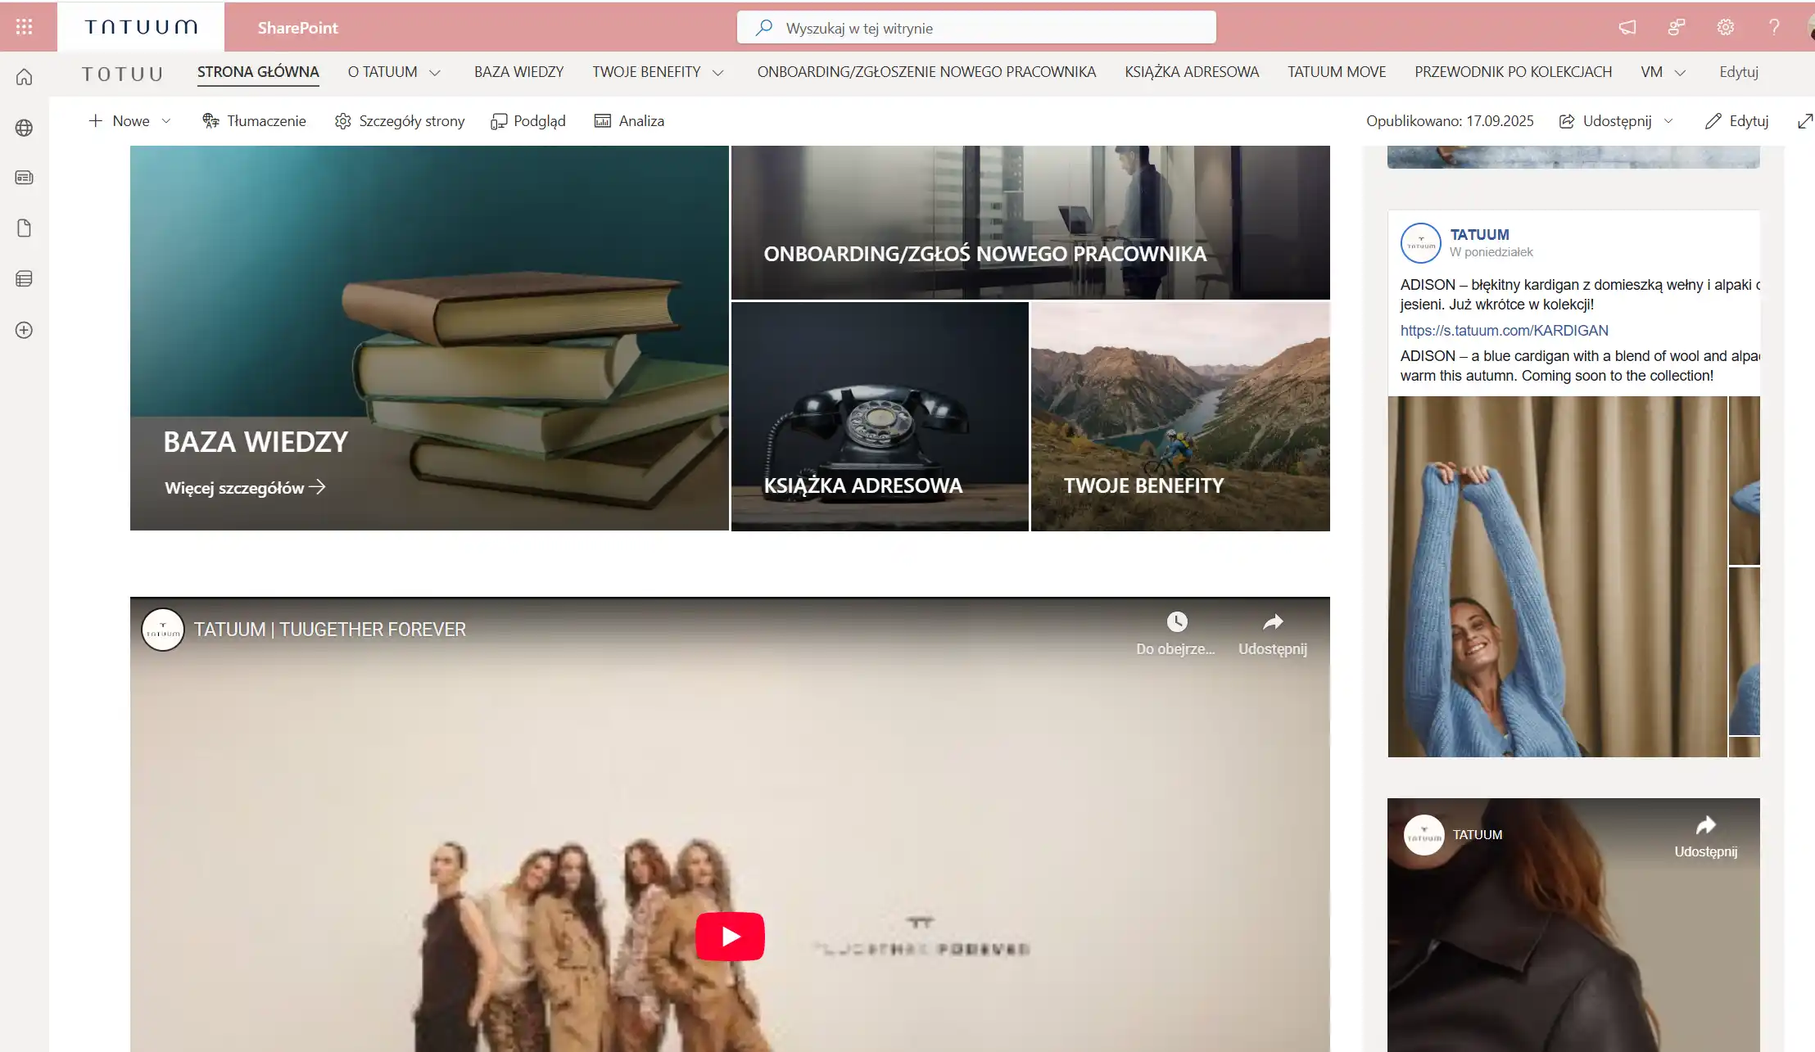Play the TUUGETHER FOREVER YouTube video
Viewport: 1815px width, 1052px height.
coord(730,936)
